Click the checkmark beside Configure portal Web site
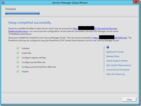 18,62
